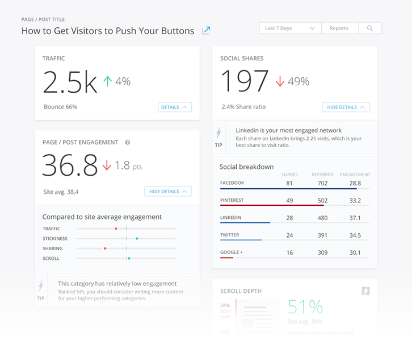Click the red down arrow beside 1.8 pts
412x344 pixels.
click(x=107, y=165)
